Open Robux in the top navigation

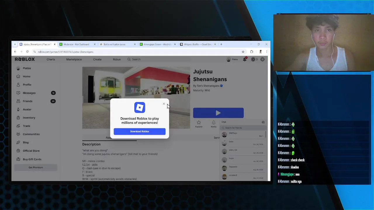[x=117, y=59]
